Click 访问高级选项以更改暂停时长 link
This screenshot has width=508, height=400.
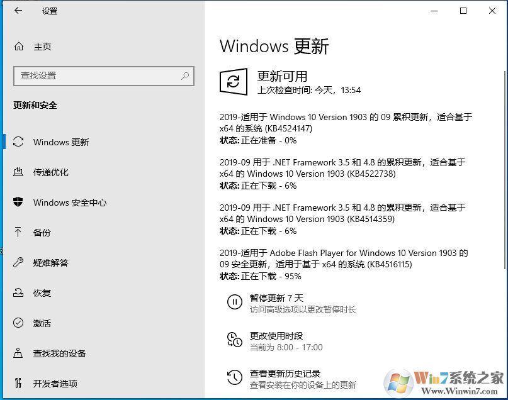(x=302, y=310)
